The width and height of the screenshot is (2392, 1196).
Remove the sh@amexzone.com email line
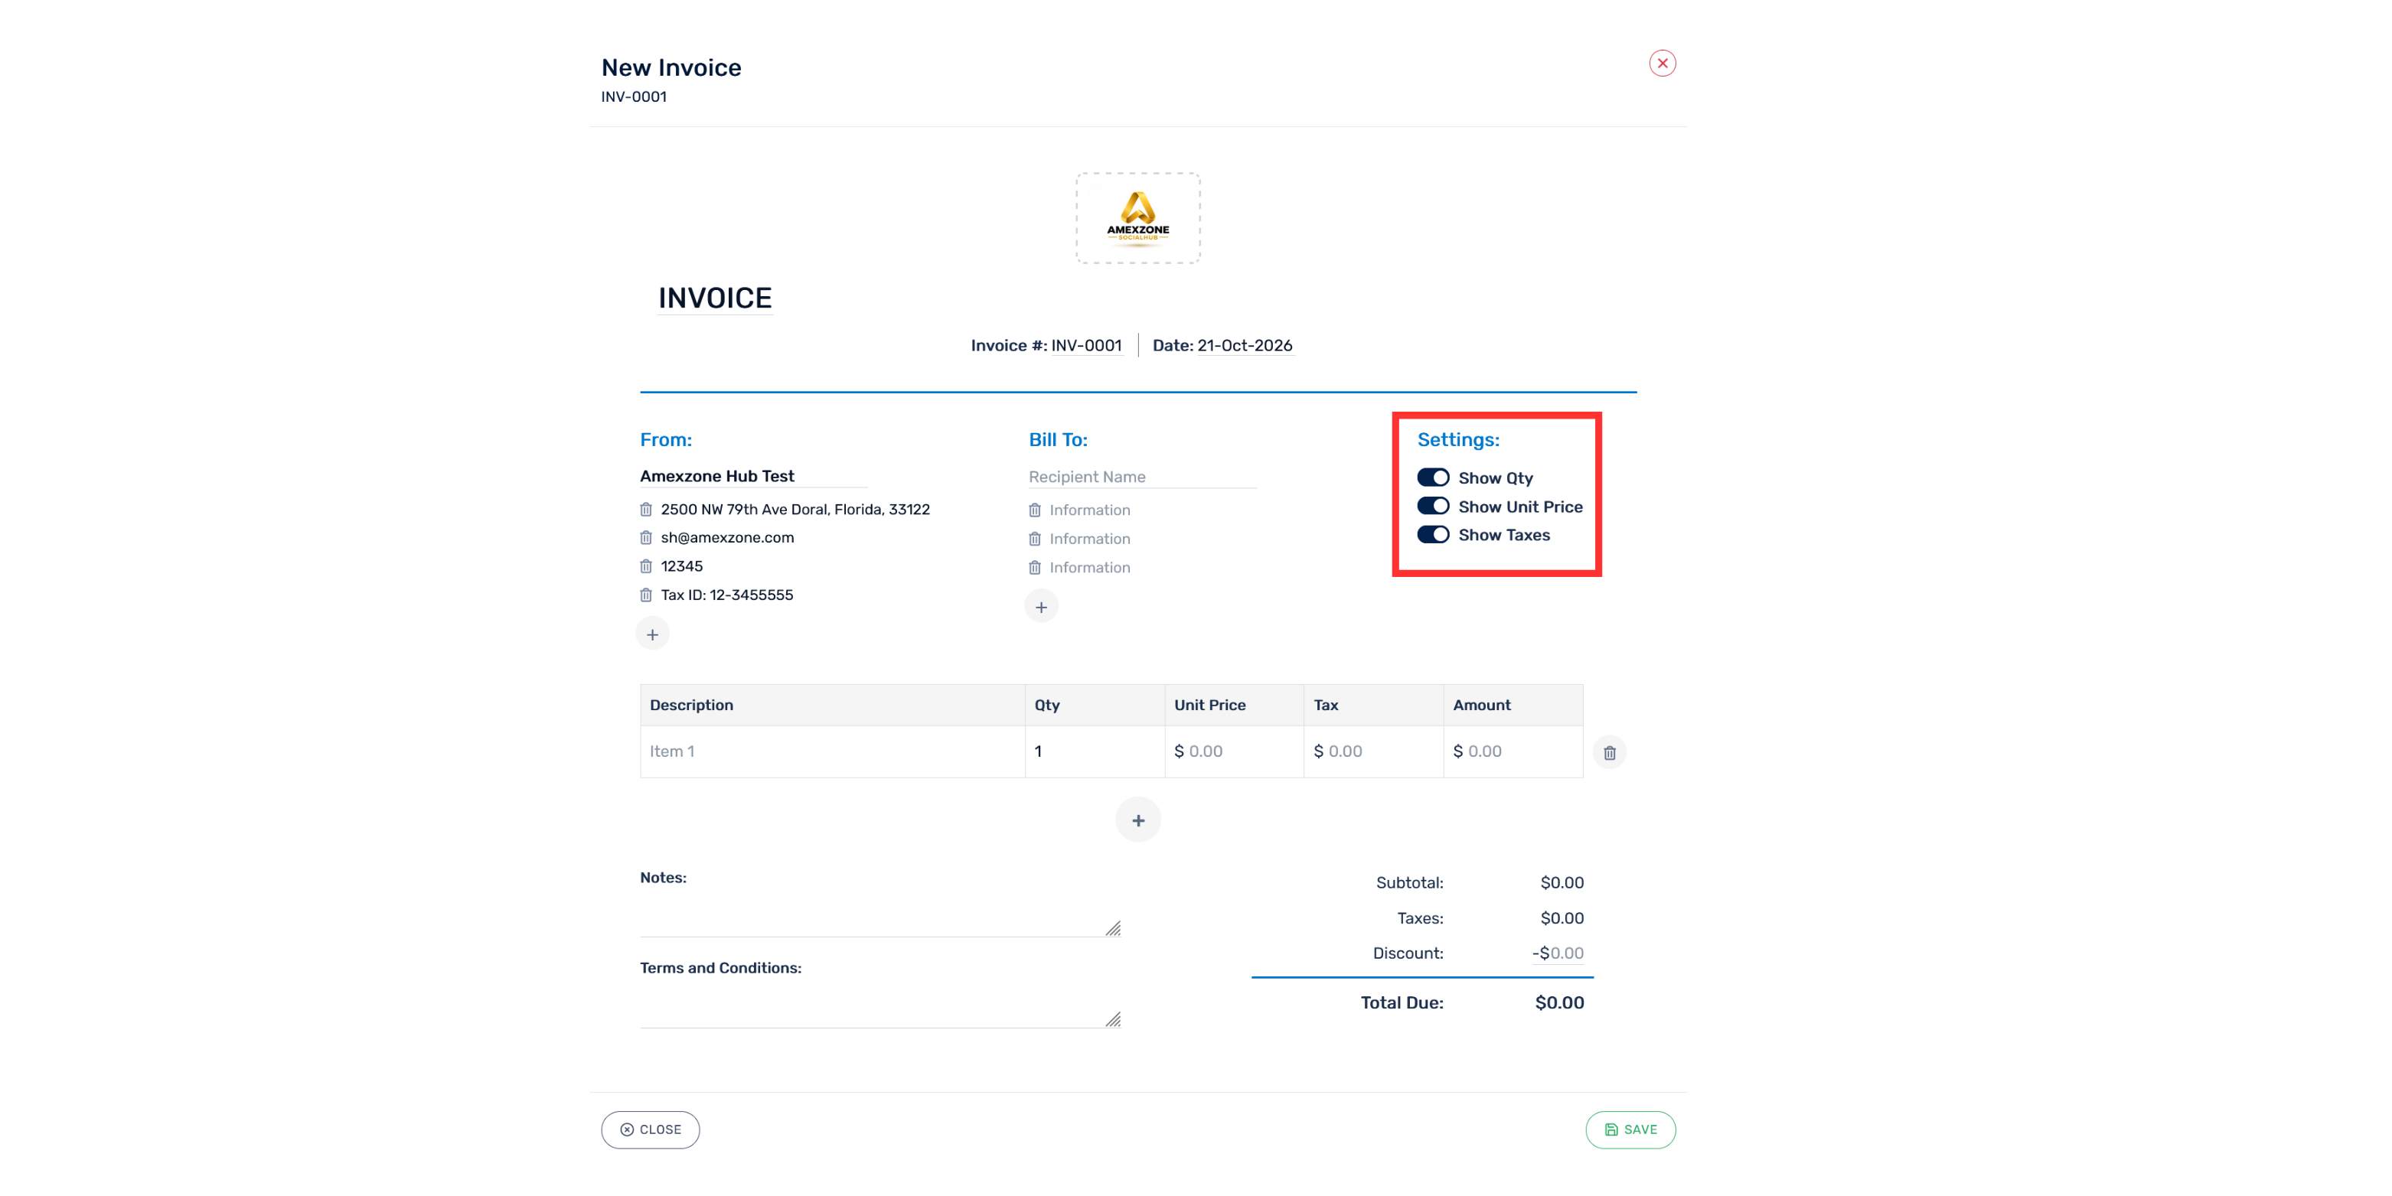[645, 538]
